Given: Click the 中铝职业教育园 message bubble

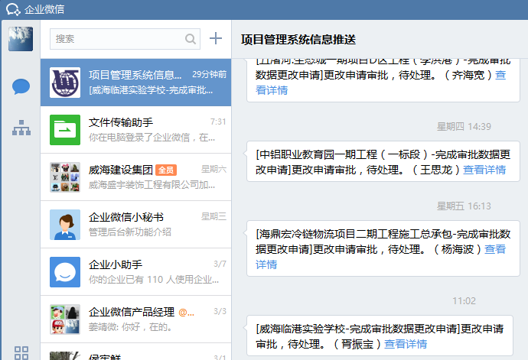Looking at the screenshot, I should [x=383, y=161].
